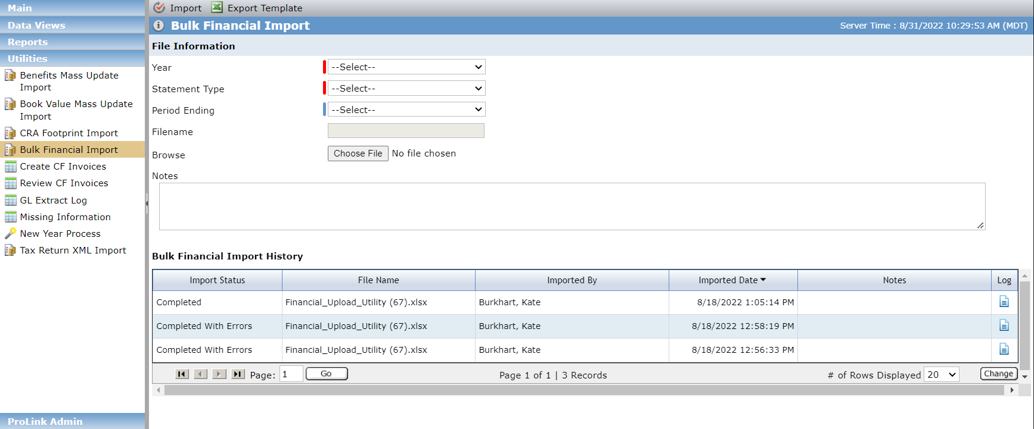The width and height of the screenshot is (1034, 429).
Task: Sort by Imported Date column header
Action: [733, 280]
